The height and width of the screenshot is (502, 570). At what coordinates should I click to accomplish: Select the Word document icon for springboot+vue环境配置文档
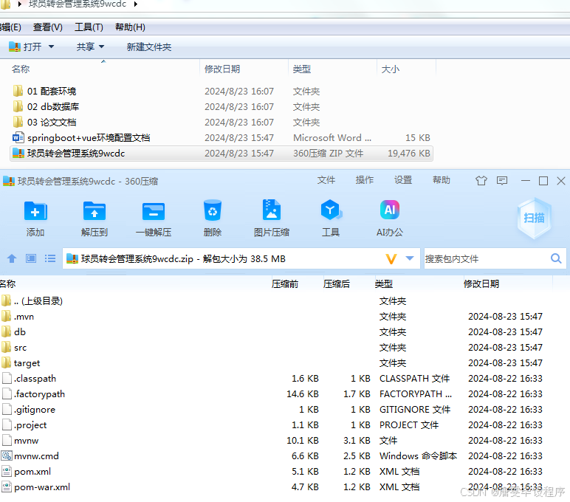pyautogui.click(x=18, y=137)
